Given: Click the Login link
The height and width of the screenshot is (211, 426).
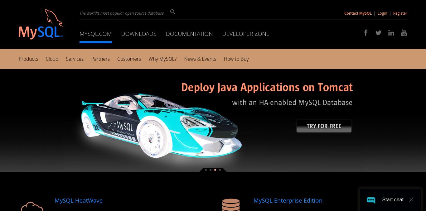Looking at the screenshot, I should coord(382,13).
